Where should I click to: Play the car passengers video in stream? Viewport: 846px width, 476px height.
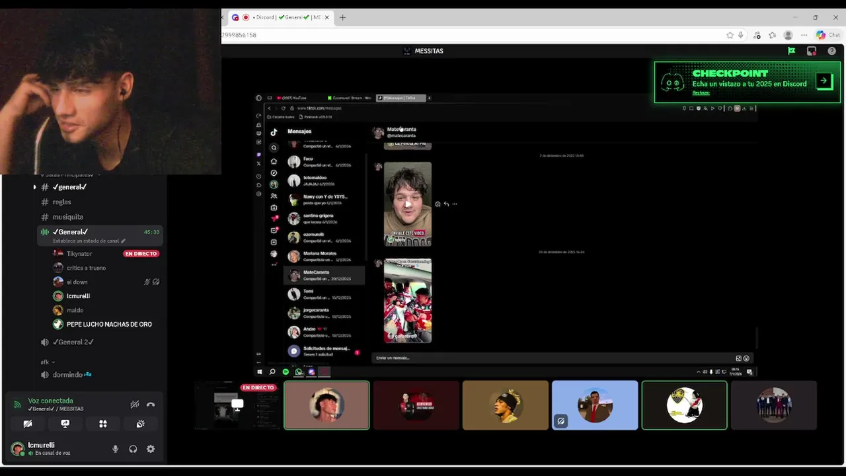coord(408,300)
